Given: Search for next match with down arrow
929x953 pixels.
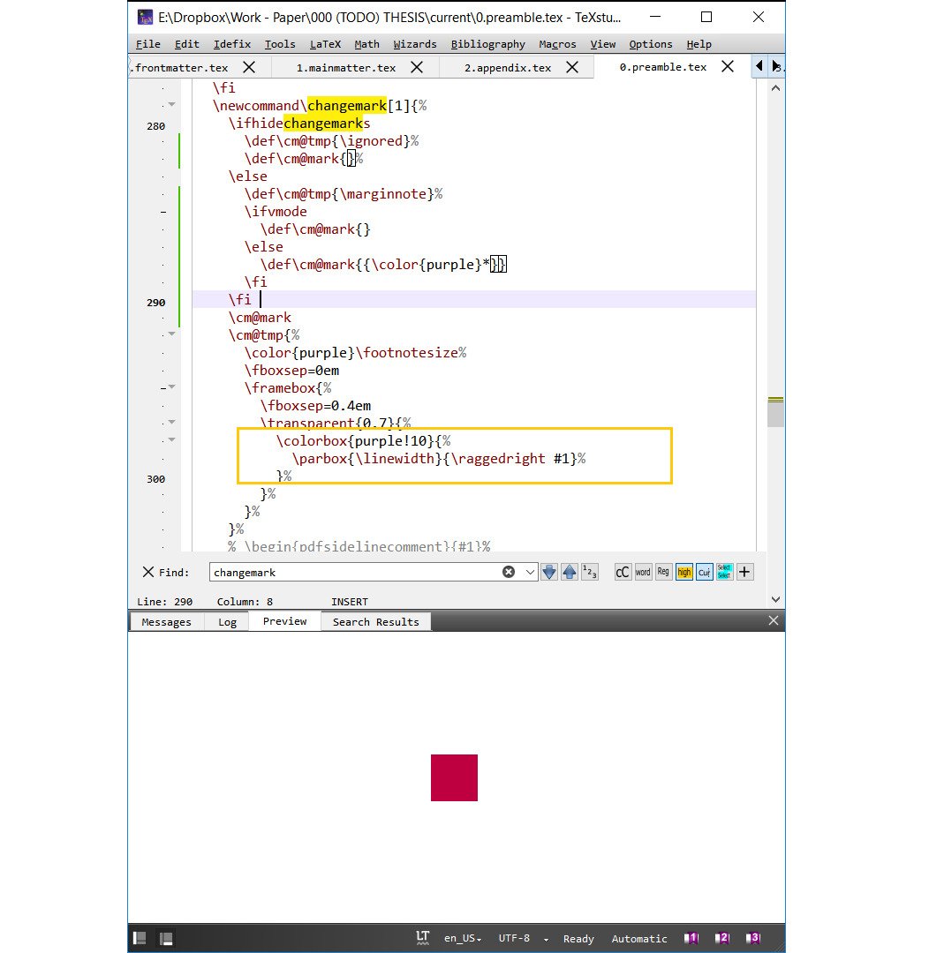Looking at the screenshot, I should coord(549,572).
